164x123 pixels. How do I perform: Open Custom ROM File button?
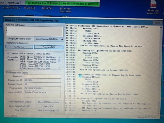point(47,39)
